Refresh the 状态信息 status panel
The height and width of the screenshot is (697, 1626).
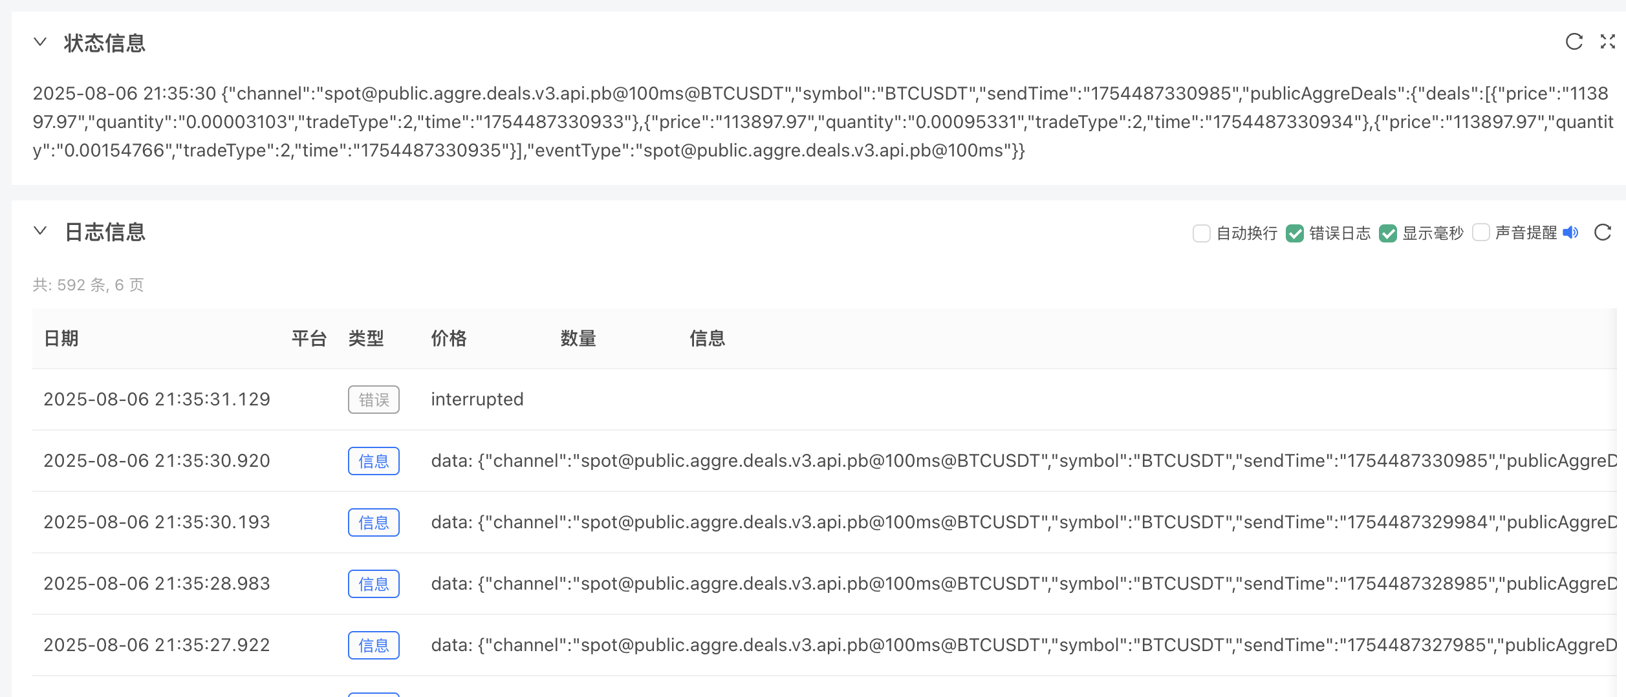(x=1574, y=42)
